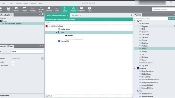Pop out the Solution Explorer panel
Viewport: 175px width, 98px height.
40,14
